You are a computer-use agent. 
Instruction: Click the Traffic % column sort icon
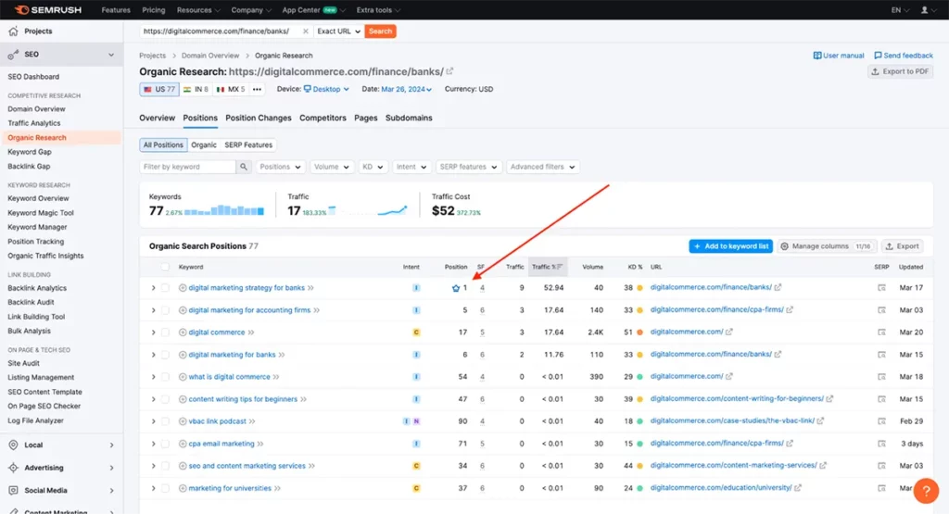[560, 267]
